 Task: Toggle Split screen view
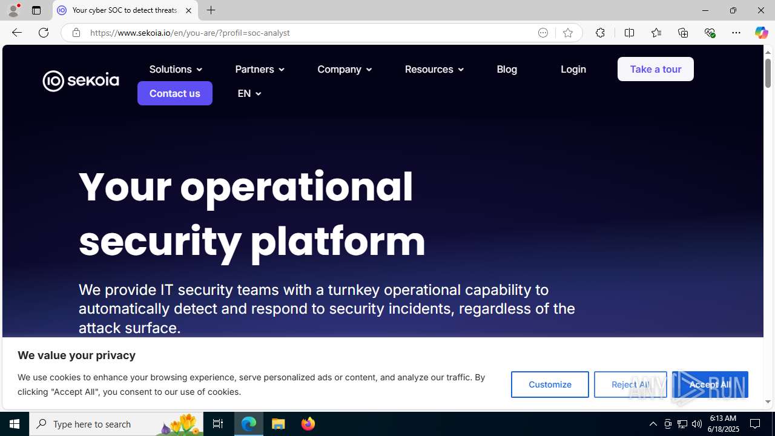click(629, 33)
